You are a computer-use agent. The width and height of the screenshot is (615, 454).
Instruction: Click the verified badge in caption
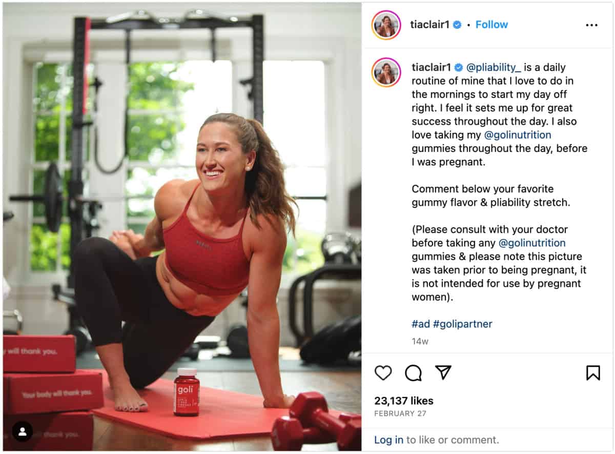coord(459,67)
